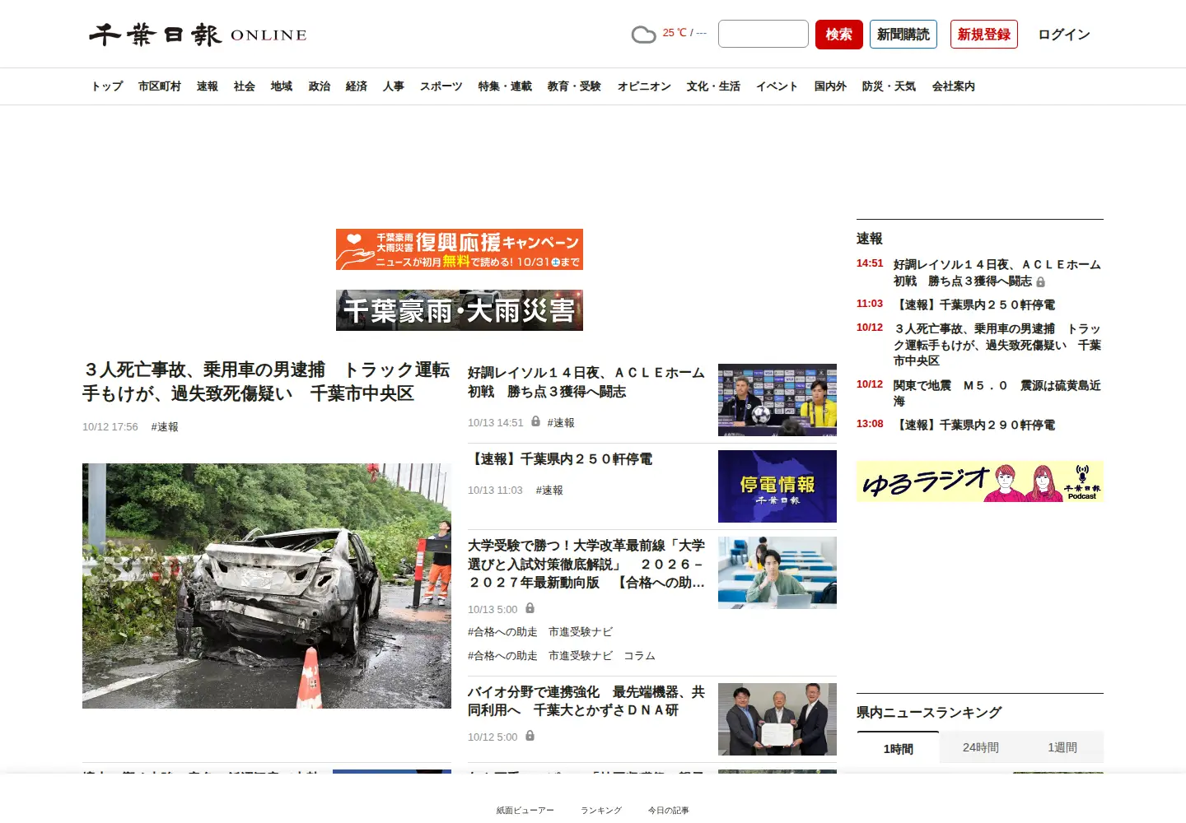
Task: Open the 13:08 ２９０軒停電 sidebar item
Action: [974, 425]
